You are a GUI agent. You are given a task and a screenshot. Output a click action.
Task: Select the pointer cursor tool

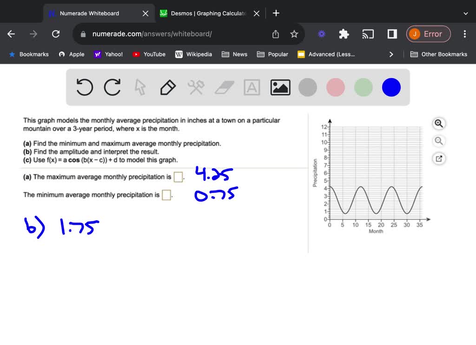[x=140, y=87]
